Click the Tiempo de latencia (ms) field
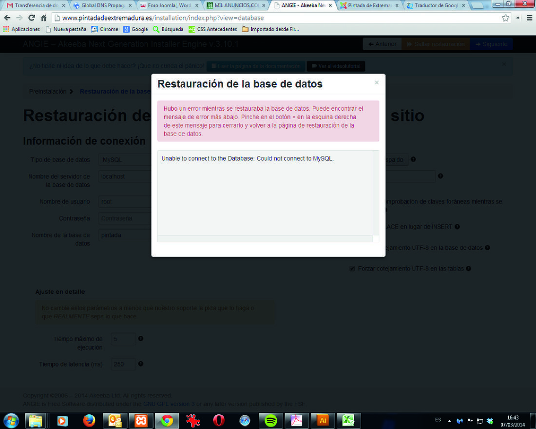Screen dimensions: 536x429 [123, 364]
